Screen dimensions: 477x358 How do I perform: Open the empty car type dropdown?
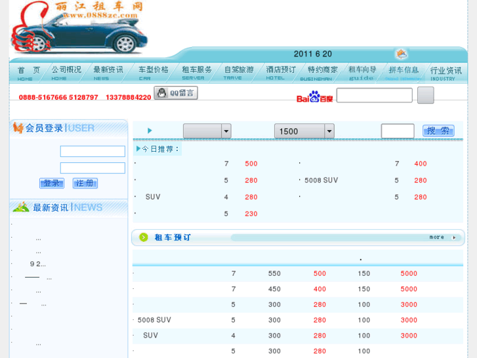coord(207,131)
